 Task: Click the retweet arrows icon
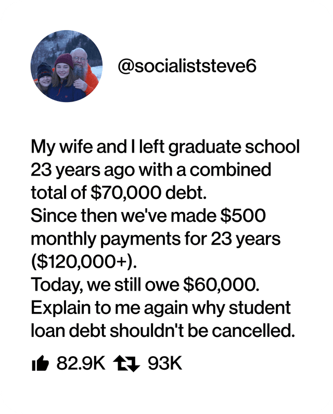pos(127,364)
